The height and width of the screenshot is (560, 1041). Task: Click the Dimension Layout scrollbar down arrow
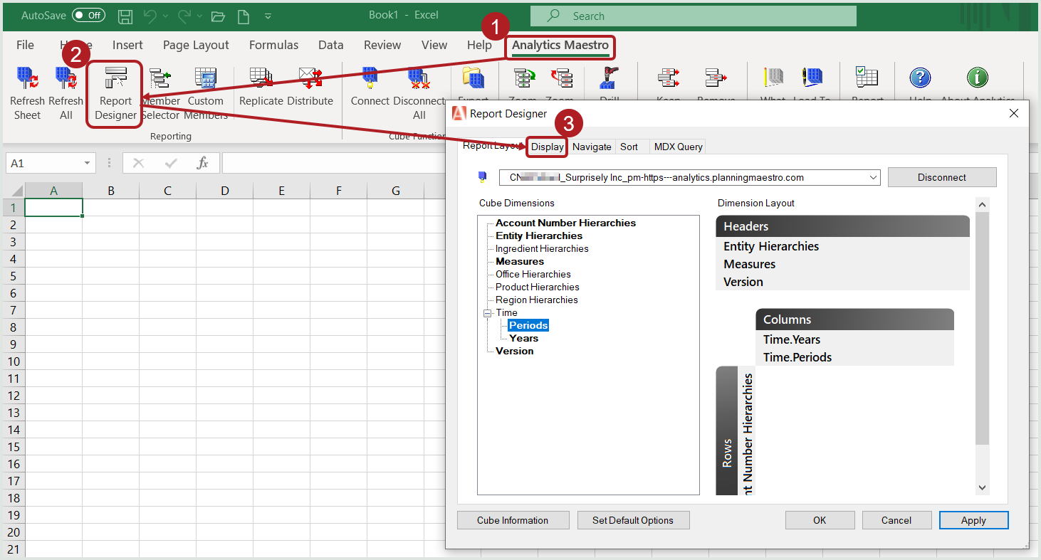(x=982, y=487)
